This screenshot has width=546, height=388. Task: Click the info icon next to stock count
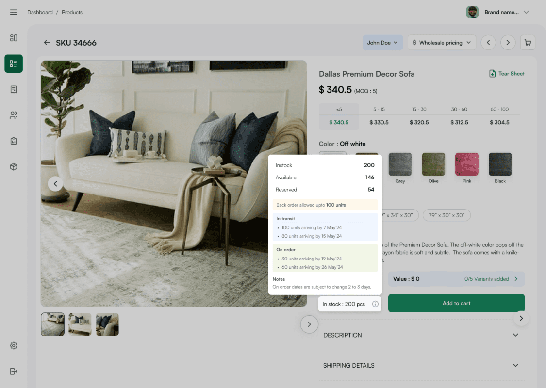pos(375,304)
